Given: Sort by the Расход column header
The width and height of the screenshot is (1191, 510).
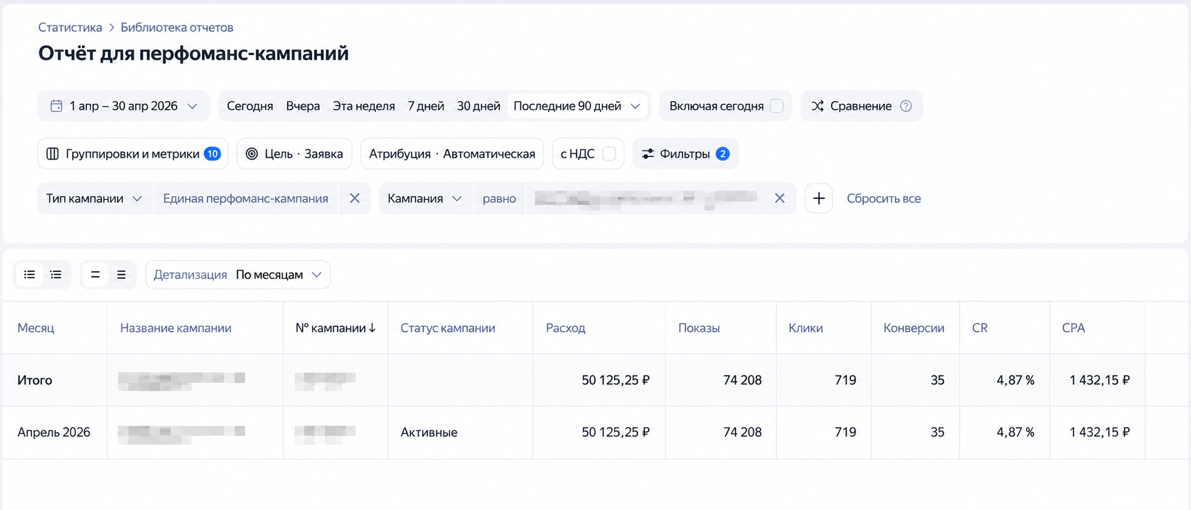Looking at the screenshot, I should pyautogui.click(x=566, y=328).
